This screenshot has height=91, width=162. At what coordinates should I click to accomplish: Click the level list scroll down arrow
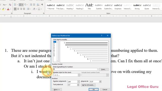(x=57, y=61)
